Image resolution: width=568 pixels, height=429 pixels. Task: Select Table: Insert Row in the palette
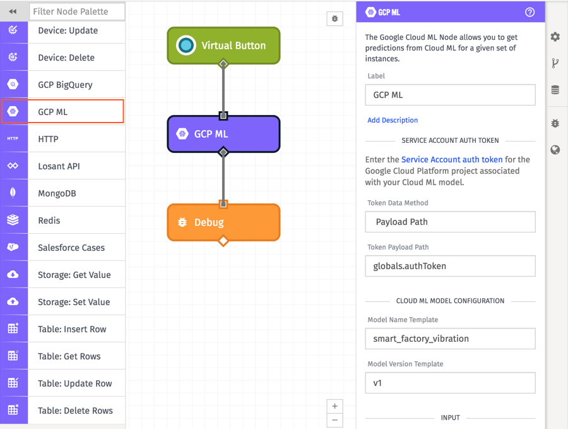click(x=72, y=329)
